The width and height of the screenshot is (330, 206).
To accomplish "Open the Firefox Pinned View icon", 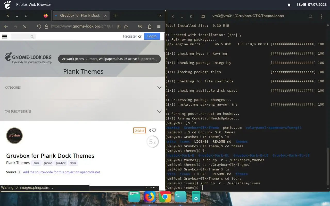I will (46, 16).
